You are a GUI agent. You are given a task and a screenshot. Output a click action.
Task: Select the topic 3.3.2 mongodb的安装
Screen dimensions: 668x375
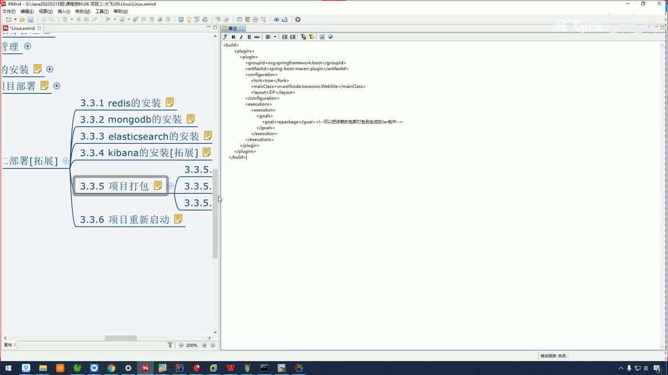coord(131,120)
